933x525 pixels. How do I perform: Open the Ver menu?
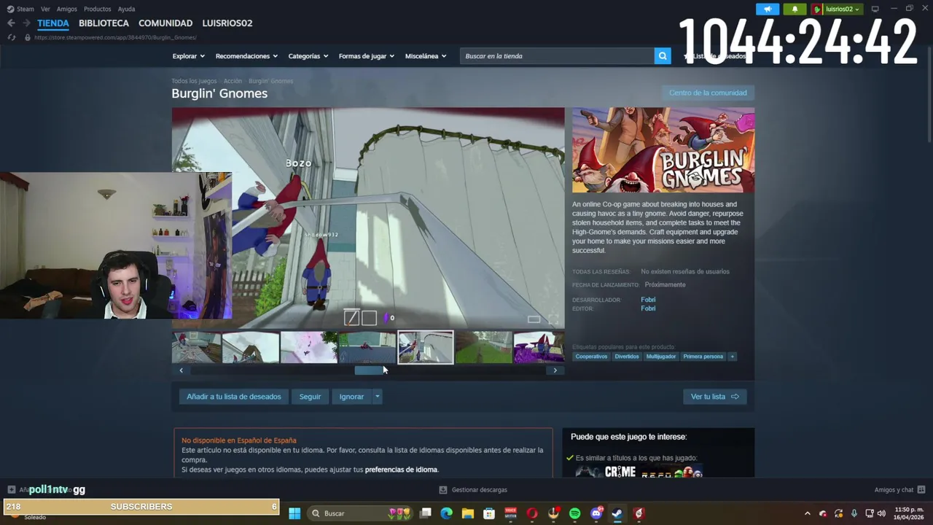46,9
